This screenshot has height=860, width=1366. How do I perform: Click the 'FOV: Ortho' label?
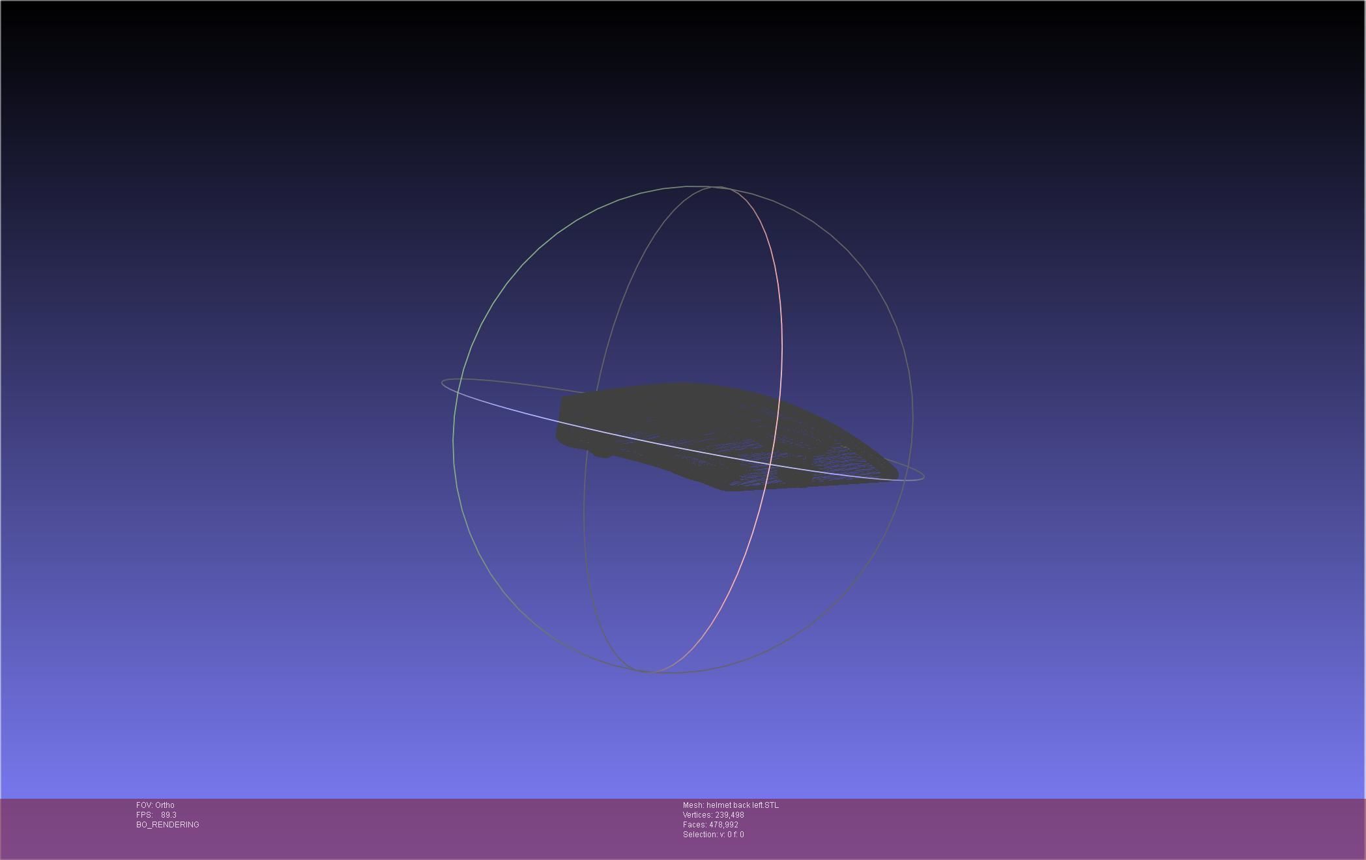pos(155,805)
